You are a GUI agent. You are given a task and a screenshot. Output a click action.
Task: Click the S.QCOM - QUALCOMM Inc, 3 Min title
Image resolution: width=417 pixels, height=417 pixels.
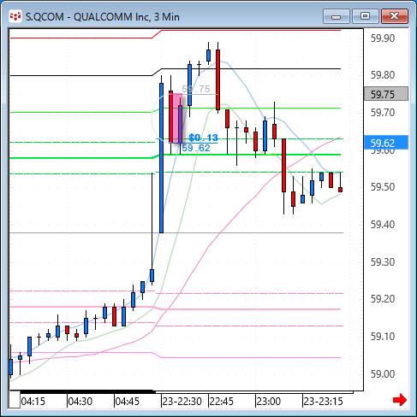[x=103, y=17]
